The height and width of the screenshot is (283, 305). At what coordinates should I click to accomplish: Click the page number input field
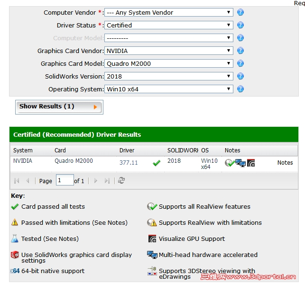(65, 180)
